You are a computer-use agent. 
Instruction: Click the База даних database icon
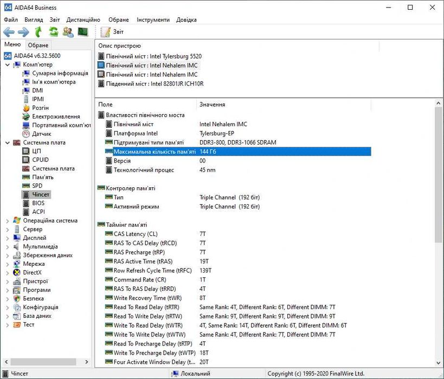coord(17,316)
